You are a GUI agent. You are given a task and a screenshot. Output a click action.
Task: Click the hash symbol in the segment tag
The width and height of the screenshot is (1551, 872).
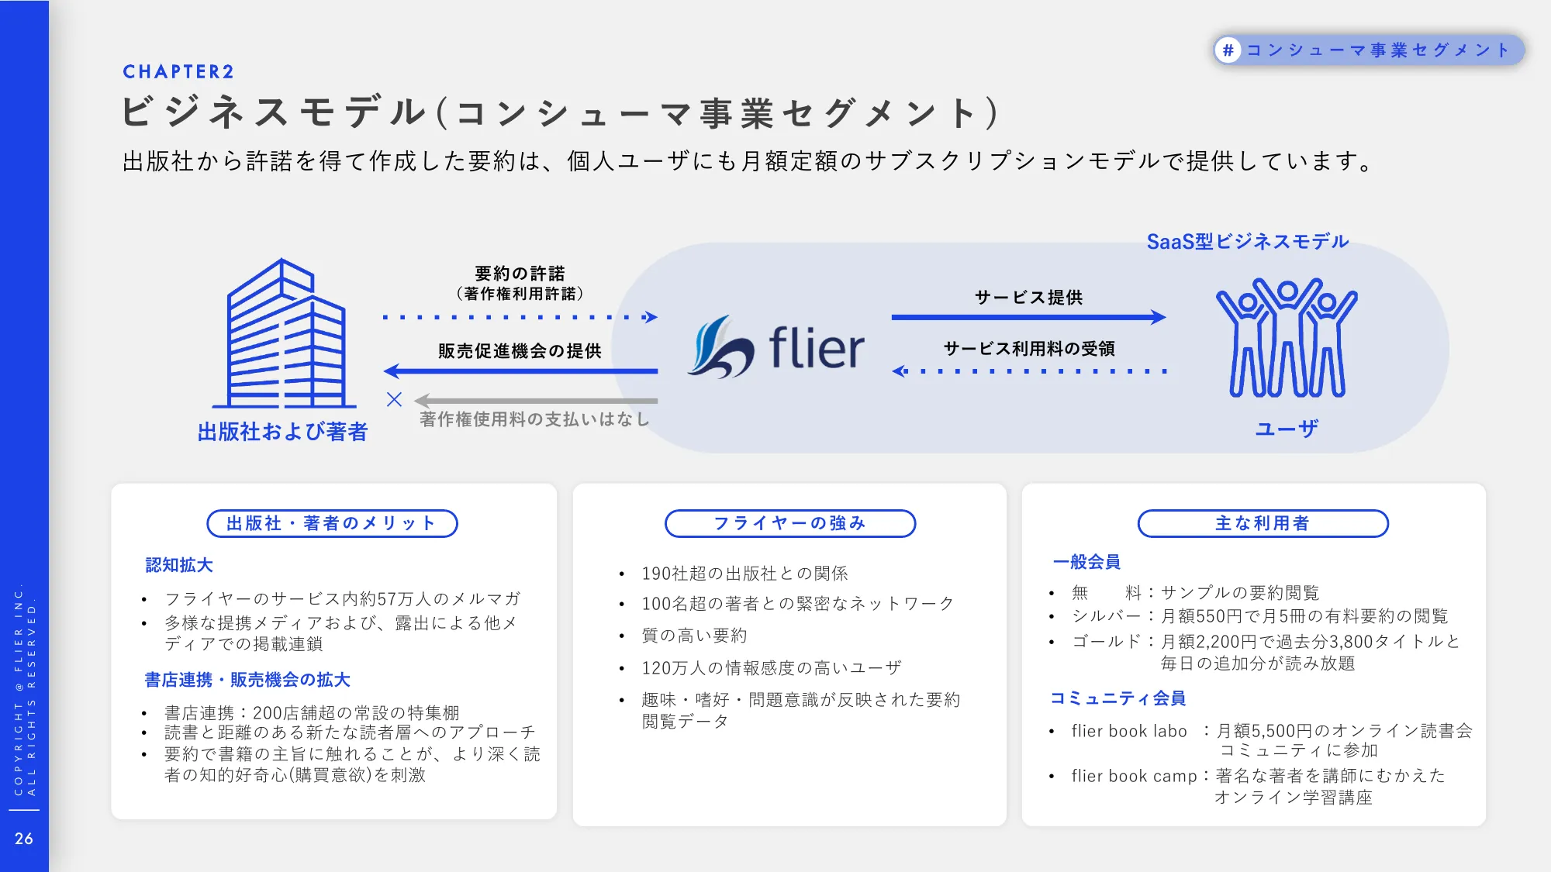coord(1228,50)
